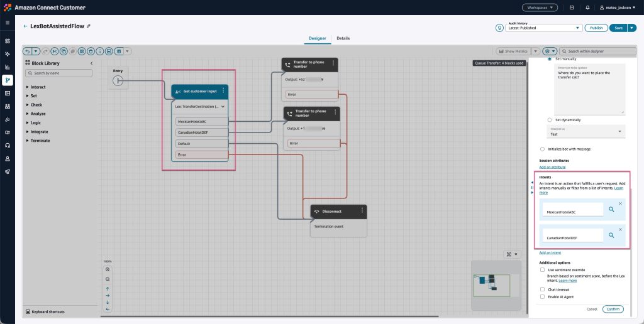644x324 pixels.
Task: Open the phone channels icon at bottom of left sidebar
Action: click(x=8, y=172)
